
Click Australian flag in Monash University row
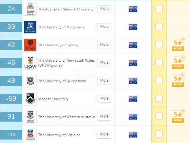[133, 99]
